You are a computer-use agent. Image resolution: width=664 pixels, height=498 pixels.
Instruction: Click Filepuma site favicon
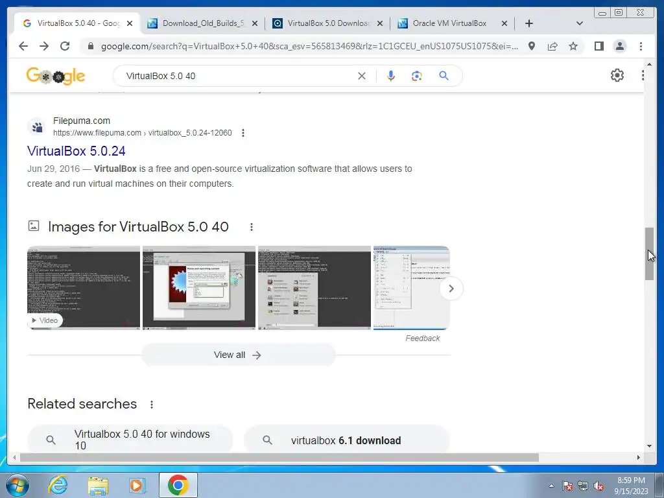37,126
